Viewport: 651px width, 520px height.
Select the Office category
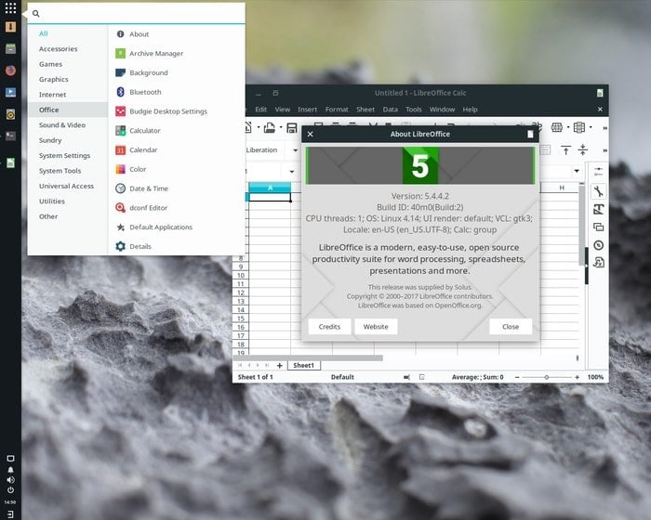(x=68, y=110)
